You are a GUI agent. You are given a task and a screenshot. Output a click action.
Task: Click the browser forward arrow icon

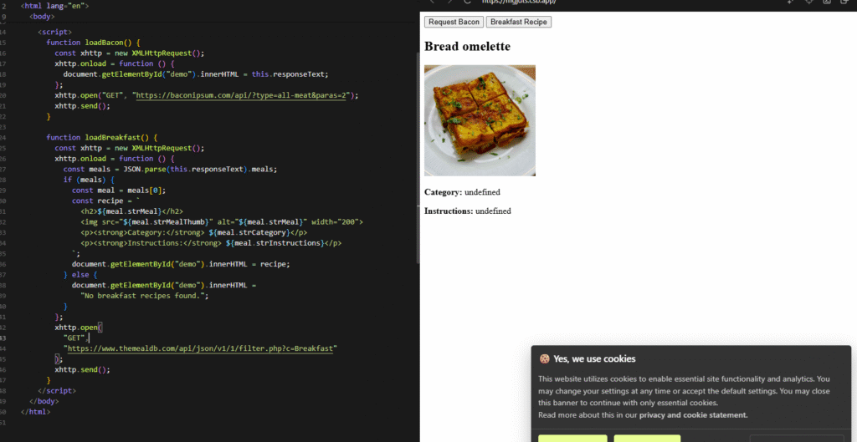(x=449, y=2)
